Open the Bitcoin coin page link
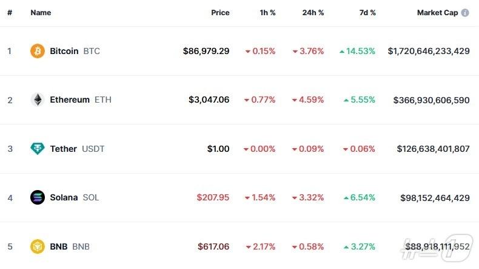Image resolution: width=479 pixels, height=269 pixels. click(x=64, y=51)
